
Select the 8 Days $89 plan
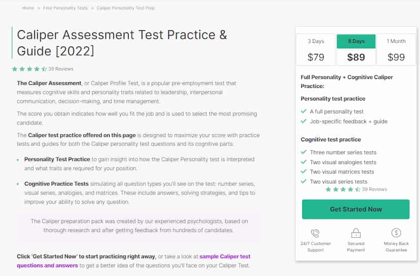(x=356, y=50)
